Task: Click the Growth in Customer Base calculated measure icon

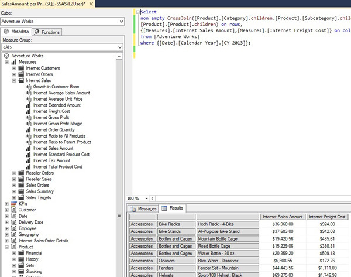Action: click(x=29, y=87)
